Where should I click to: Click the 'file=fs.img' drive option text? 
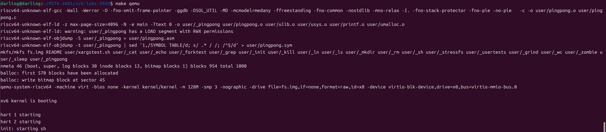point(283,87)
